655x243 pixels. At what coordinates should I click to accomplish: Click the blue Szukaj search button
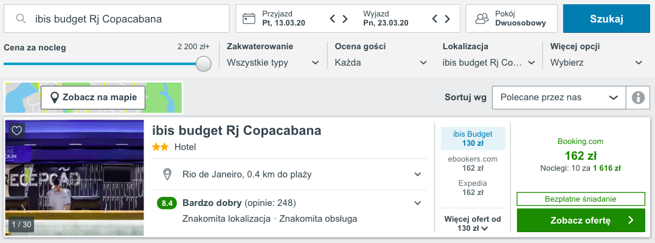pyautogui.click(x=606, y=19)
